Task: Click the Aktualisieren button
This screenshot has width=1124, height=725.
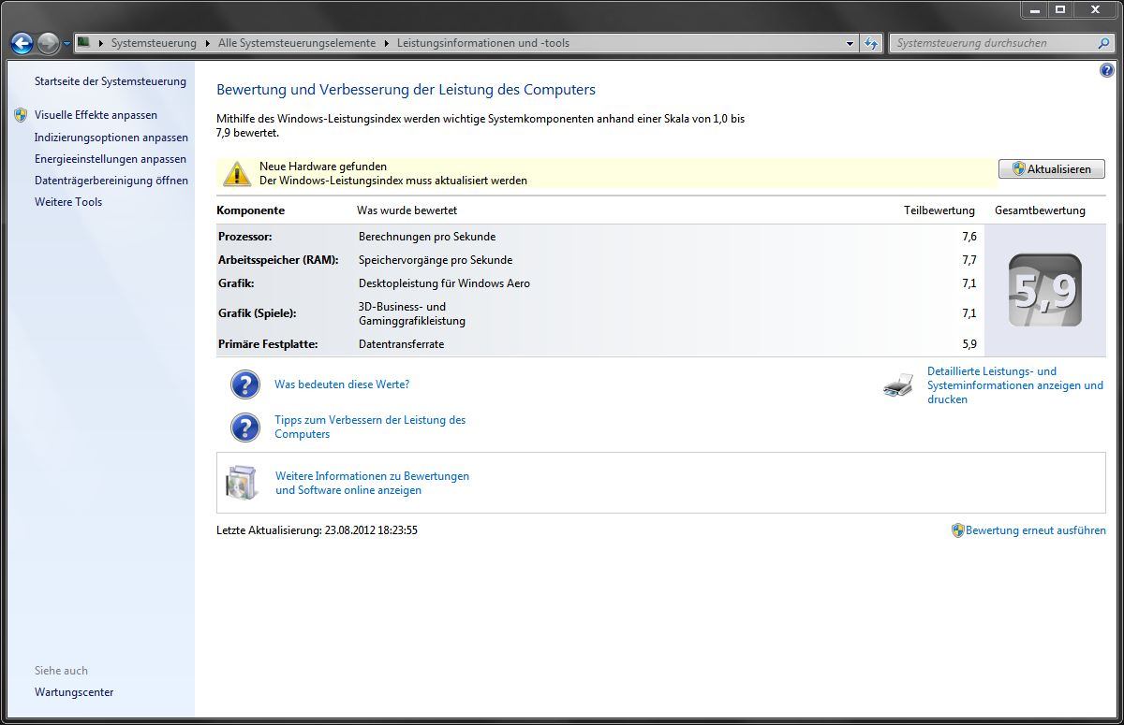Action: coord(1052,169)
